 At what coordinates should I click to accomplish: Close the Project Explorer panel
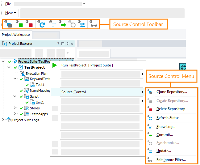[72, 44]
